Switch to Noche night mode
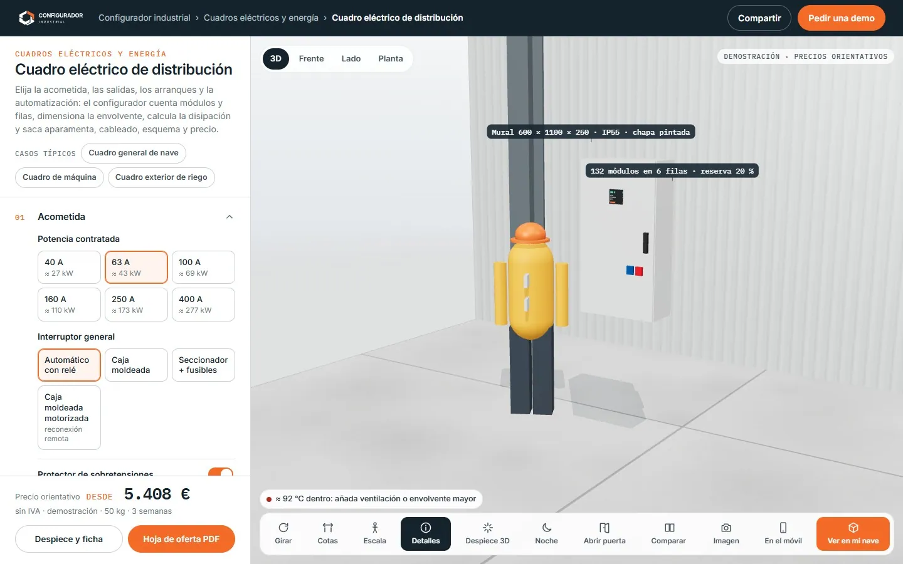The height and width of the screenshot is (564, 903). click(546, 534)
